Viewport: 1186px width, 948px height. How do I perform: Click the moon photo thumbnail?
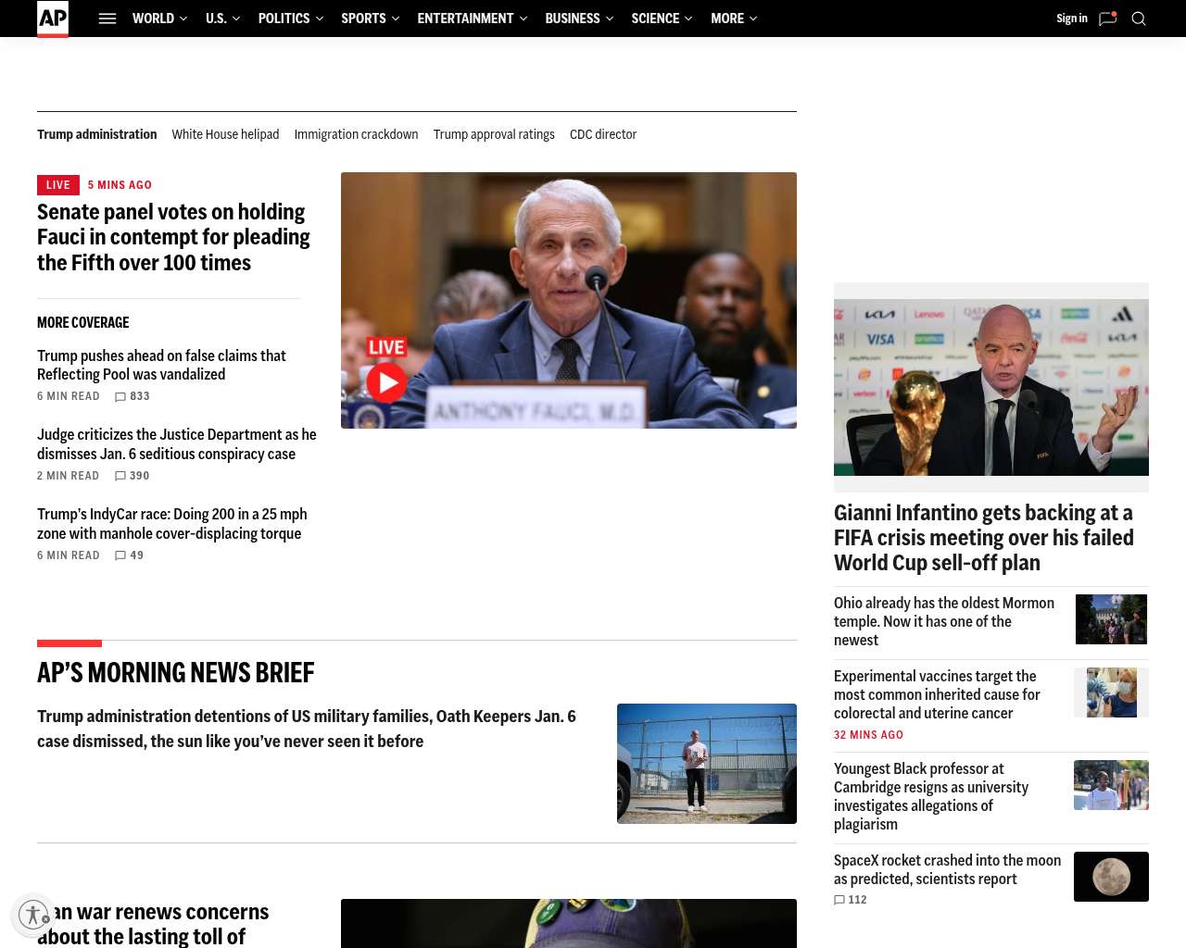(1111, 877)
